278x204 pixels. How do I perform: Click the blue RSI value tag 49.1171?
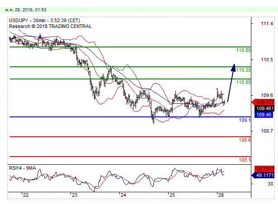263,175
